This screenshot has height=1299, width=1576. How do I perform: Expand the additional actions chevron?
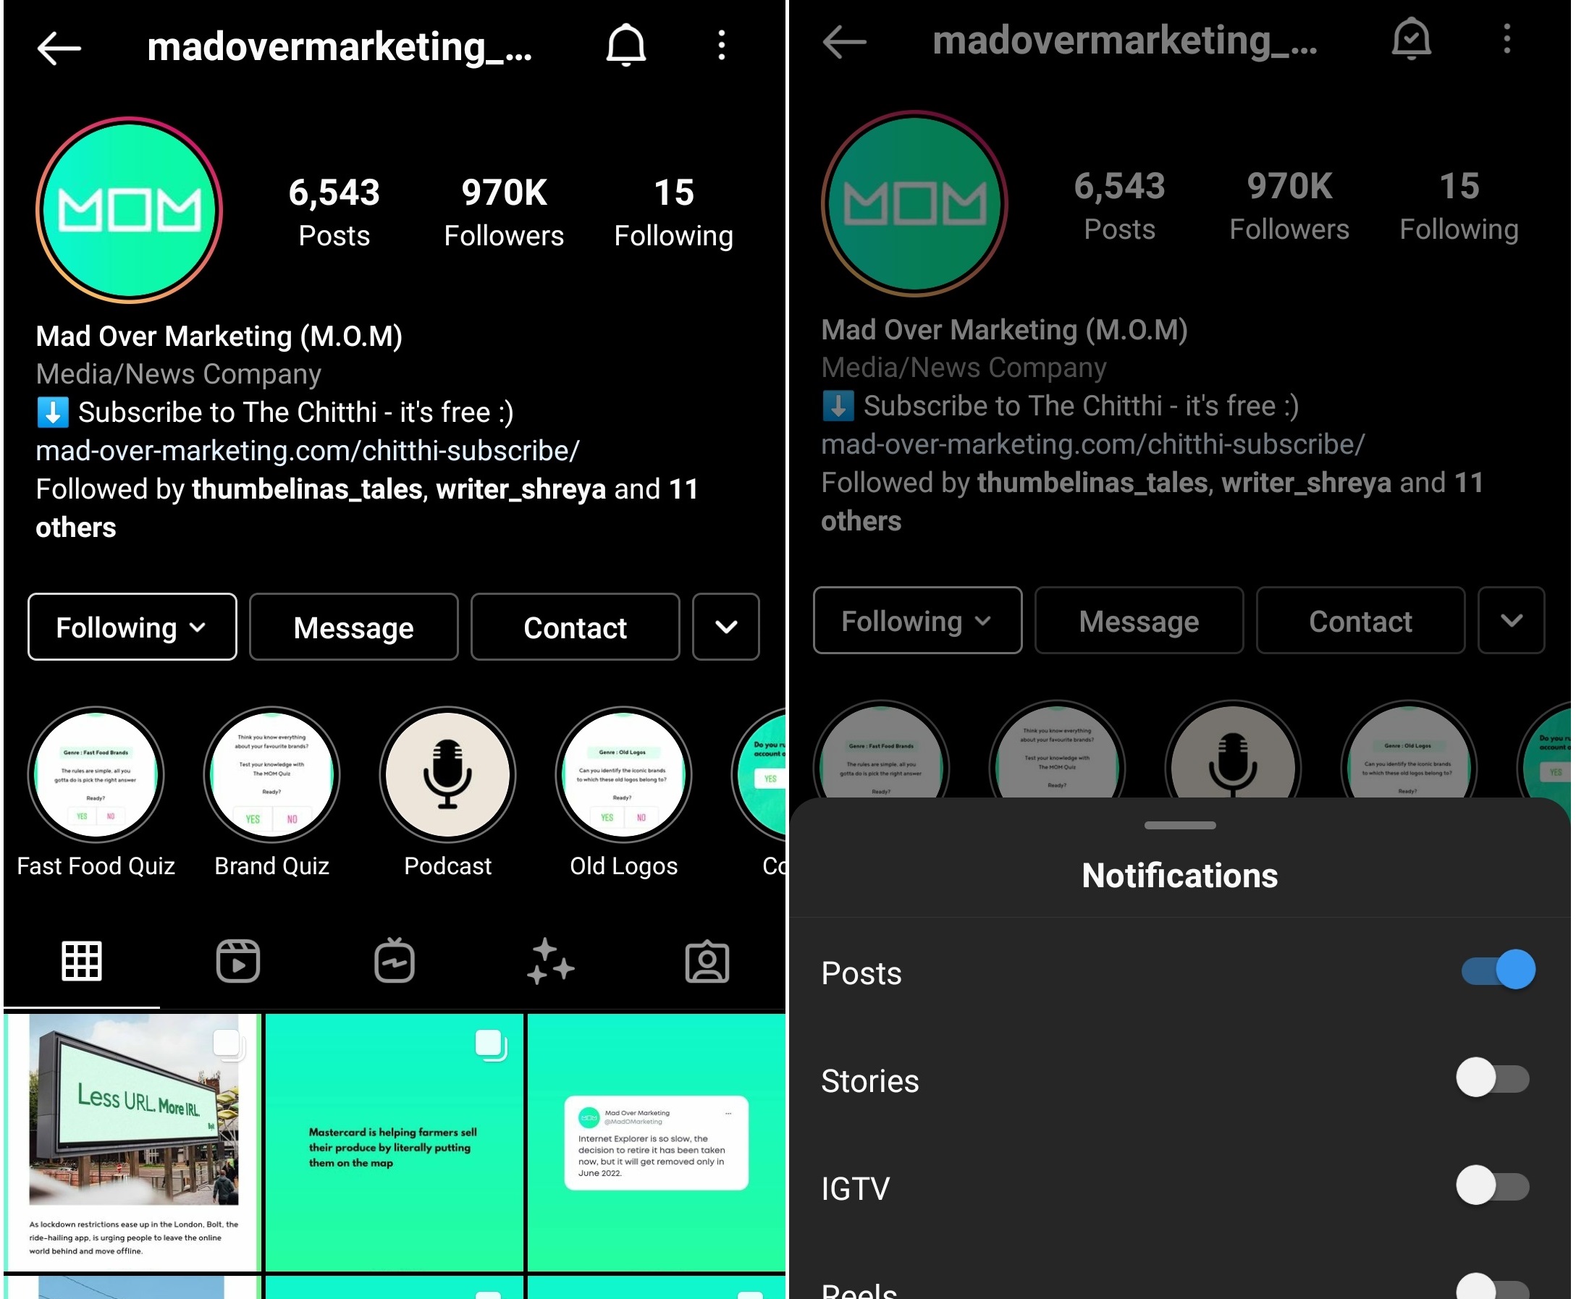tap(728, 628)
